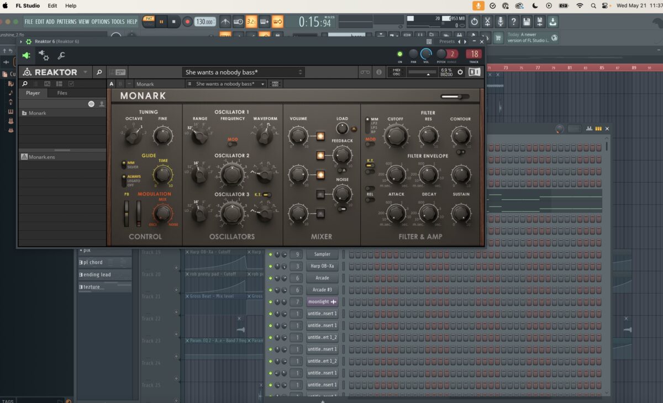Image resolution: width=663 pixels, height=403 pixels.
Task: Open the FILE menu in FL Studio
Action: pyautogui.click(x=29, y=22)
